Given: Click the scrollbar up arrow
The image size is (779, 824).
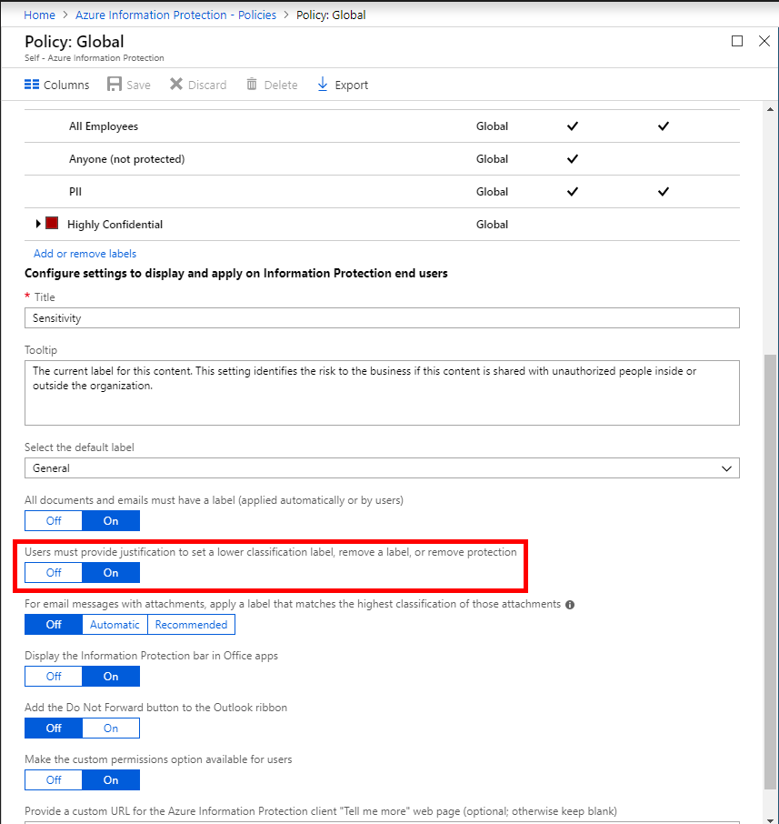Looking at the screenshot, I should tap(770, 109).
